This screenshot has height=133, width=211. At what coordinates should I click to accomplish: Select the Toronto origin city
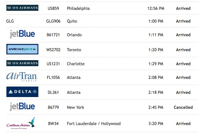[x=74, y=50]
